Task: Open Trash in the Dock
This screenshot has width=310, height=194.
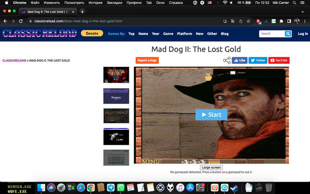Action: coord(268,187)
